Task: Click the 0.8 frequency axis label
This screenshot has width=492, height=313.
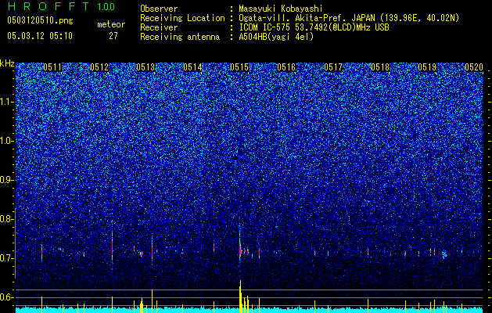Action: point(6,219)
